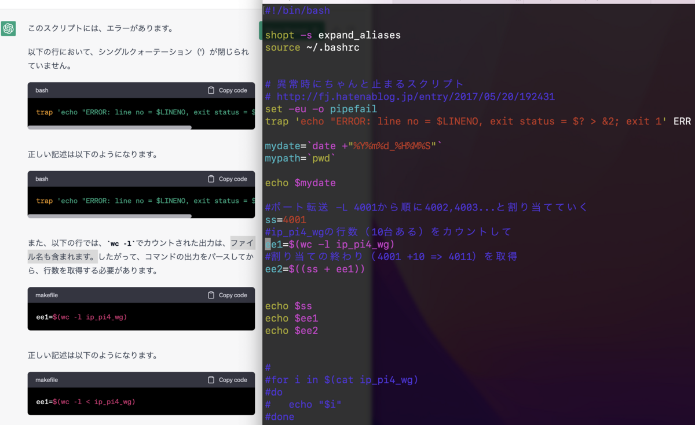
Task: Click Copy code on the corrected trap example
Action: tap(232, 179)
